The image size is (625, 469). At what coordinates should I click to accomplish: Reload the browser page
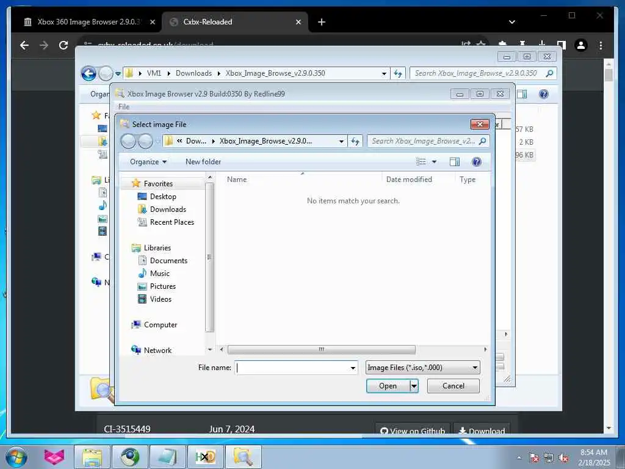tap(63, 45)
